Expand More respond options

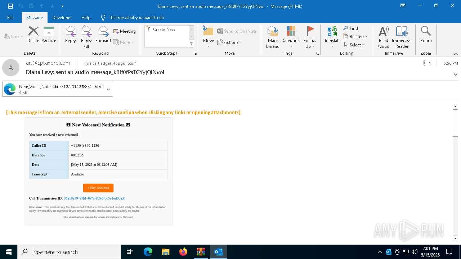[x=124, y=42]
